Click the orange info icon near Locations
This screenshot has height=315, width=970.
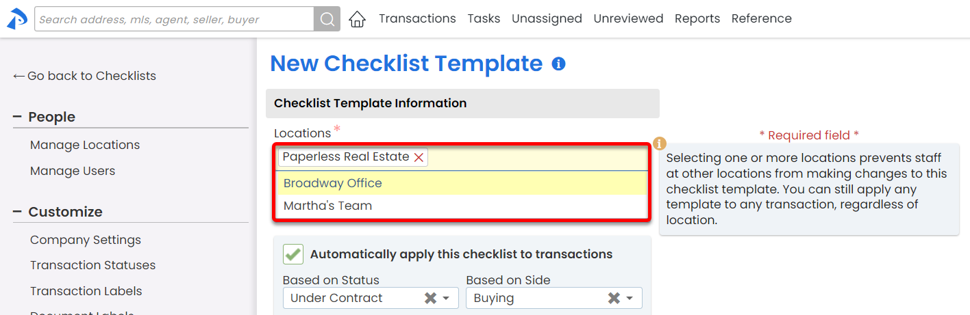click(659, 143)
